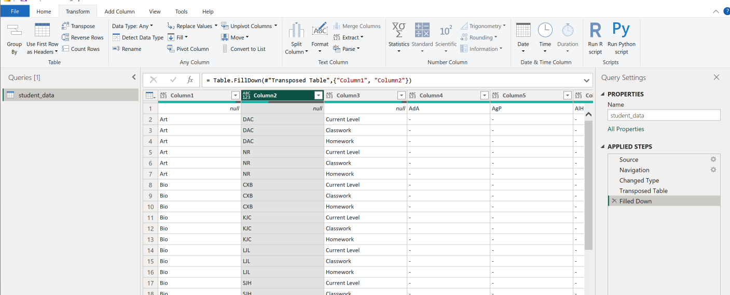
Task: Collapse the ribbon
Action: (x=716, y=11)
